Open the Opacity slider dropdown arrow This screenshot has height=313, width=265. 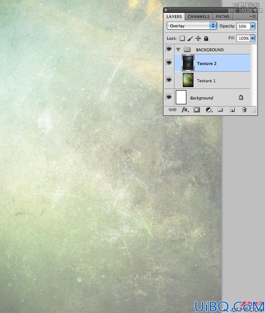pyautogui.click(x=253, y=27)
